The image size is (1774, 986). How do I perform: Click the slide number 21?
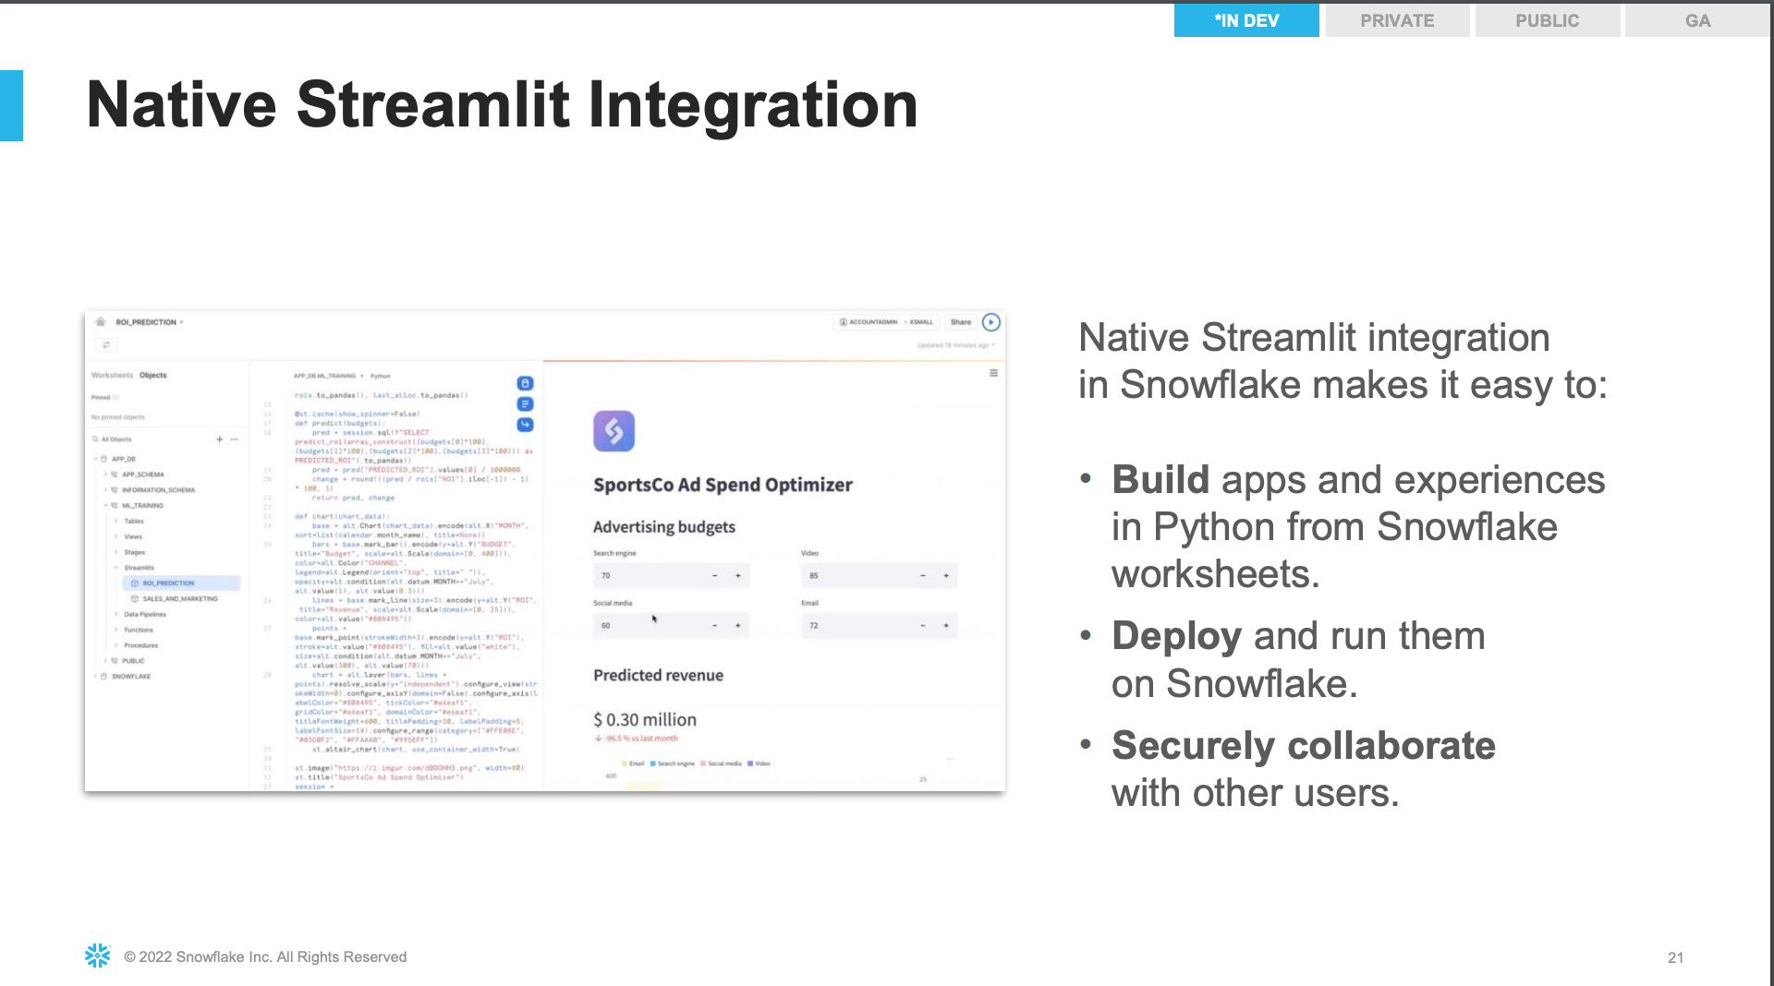[1675, 957]
